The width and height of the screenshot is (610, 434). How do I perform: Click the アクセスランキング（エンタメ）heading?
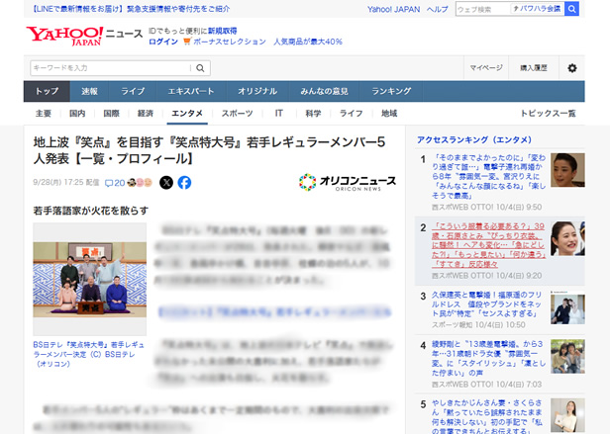pyautogui.click(x=473, y=139)
